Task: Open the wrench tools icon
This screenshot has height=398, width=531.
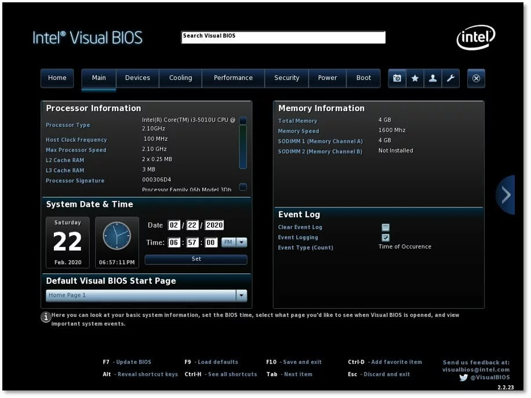Action: (x=450, y=78)
